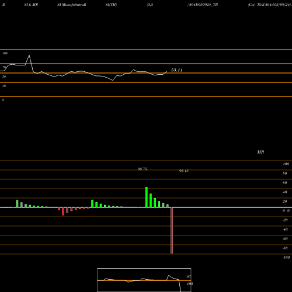Click the '(5,5' parameter text

150,5
